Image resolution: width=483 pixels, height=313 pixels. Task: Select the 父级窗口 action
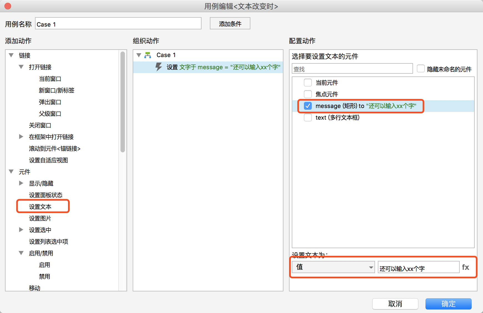pos(50,114)
